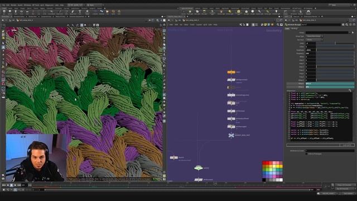Select the Spray Paint shelf tool
The width and height of the screenshot is (357, 201).
(73, 12)
